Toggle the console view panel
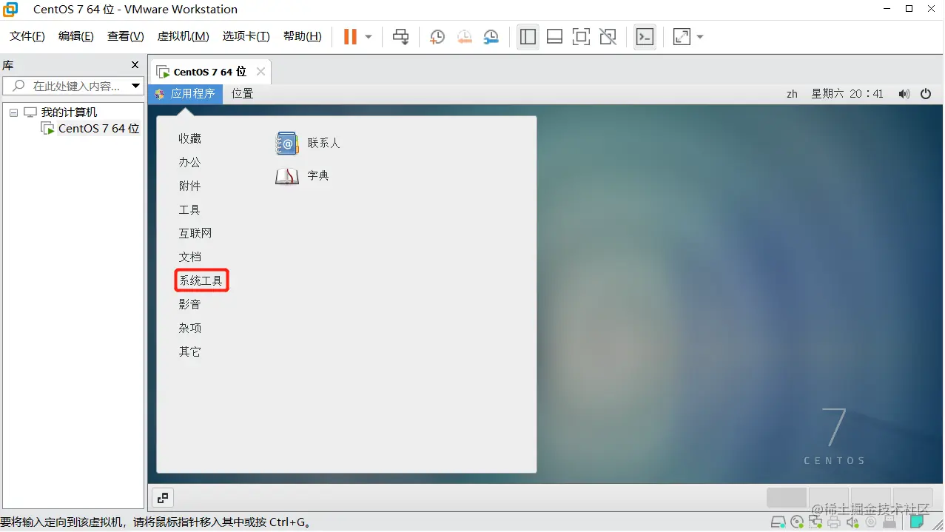Image resolution: width=945 pixels, height=532 pixels. click(645, 36)
